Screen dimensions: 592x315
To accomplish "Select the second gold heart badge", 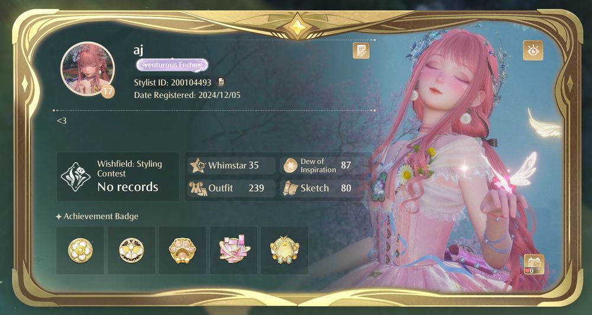I will coord(131,250).
